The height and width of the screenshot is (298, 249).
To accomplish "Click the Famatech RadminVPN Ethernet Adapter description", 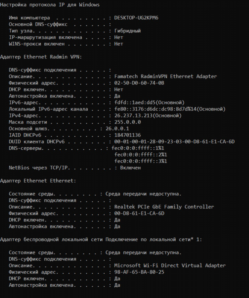I will [x=165, y=76].
